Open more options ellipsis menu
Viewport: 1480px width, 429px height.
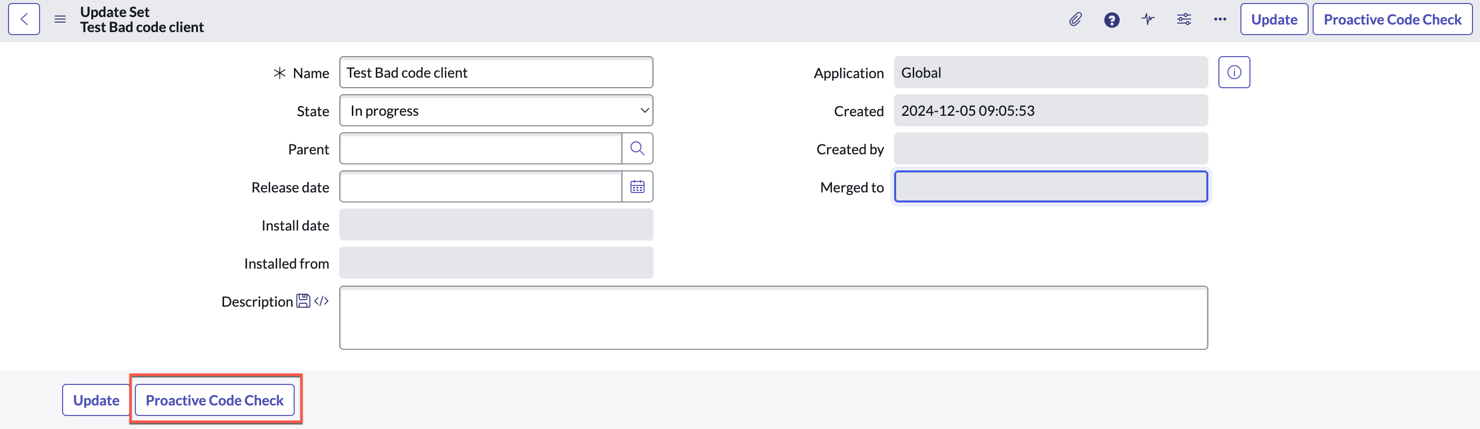1220,20
